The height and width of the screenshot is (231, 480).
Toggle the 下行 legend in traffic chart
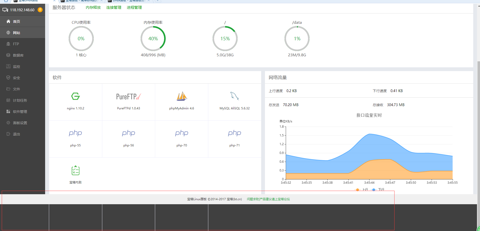pyautogui.click(x=378, y=189)
